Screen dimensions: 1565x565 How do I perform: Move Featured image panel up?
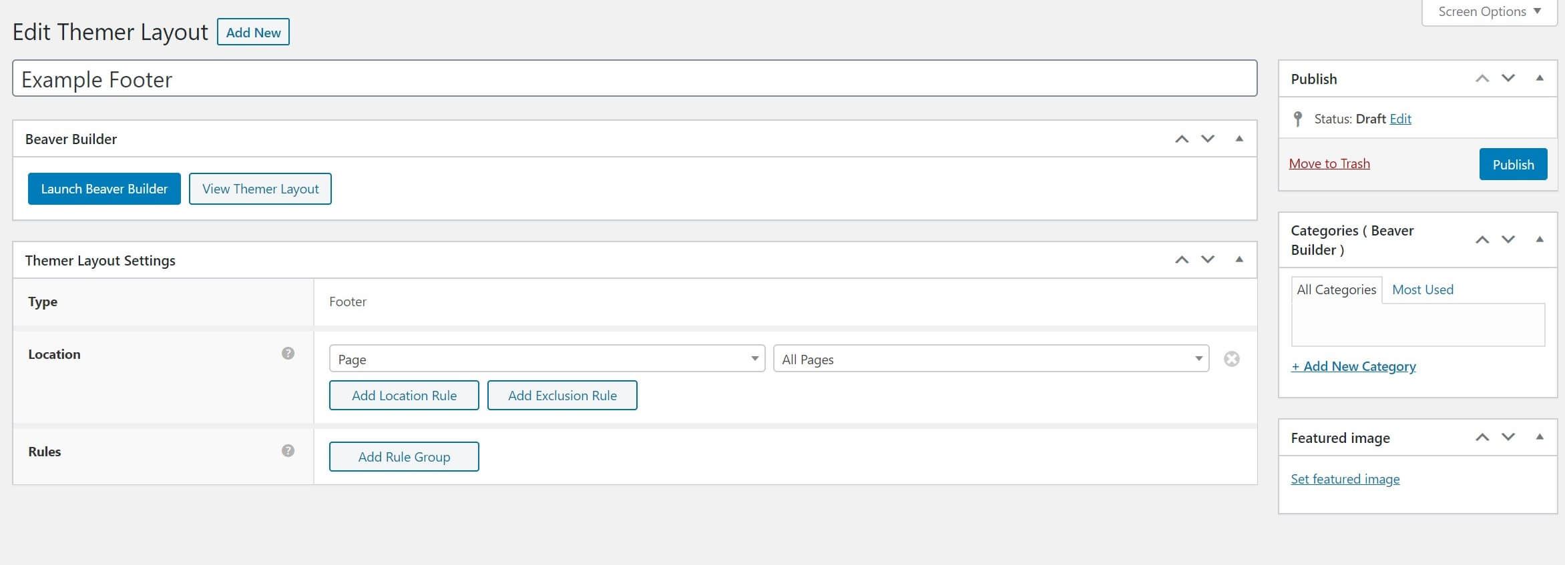coord(1482,437)
